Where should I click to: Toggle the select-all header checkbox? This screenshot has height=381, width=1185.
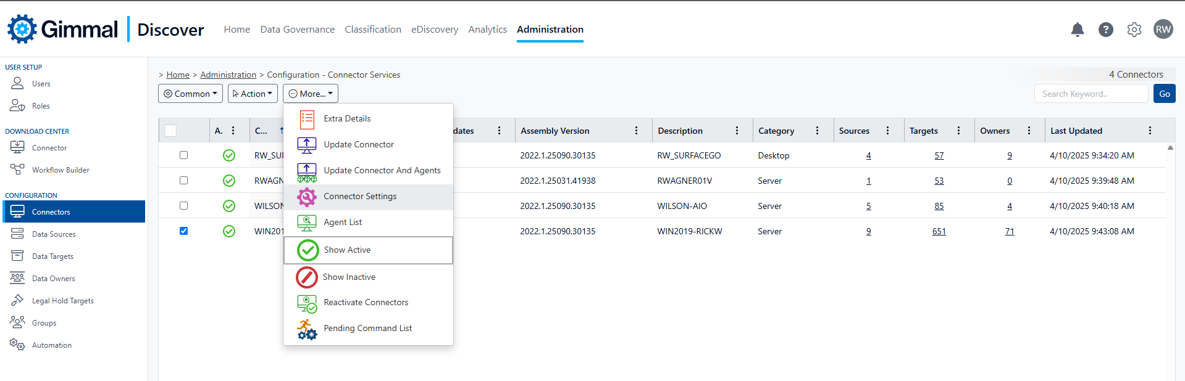[x=170, y=131]
